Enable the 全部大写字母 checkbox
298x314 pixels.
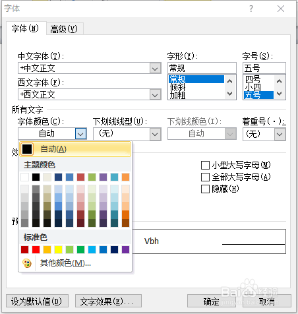click(205, 177)
